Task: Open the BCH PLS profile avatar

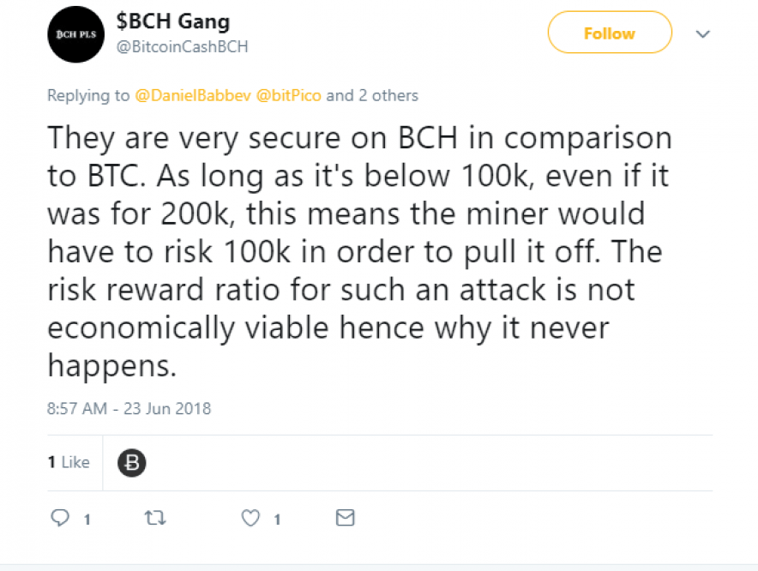Action: coord(75,34)
